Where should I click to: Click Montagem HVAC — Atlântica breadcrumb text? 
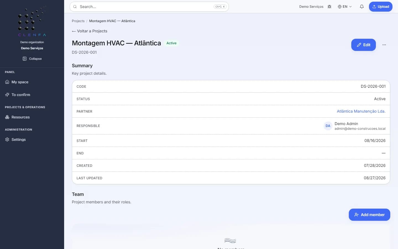[112, 21]
